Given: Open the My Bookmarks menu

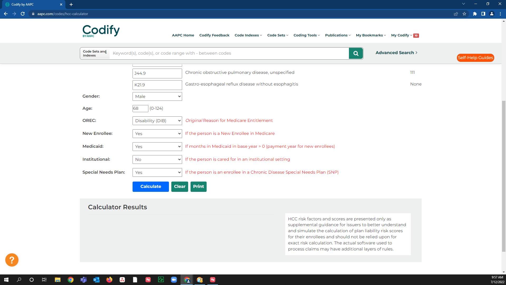Looking at the screenshot, I should click(371, 35).
